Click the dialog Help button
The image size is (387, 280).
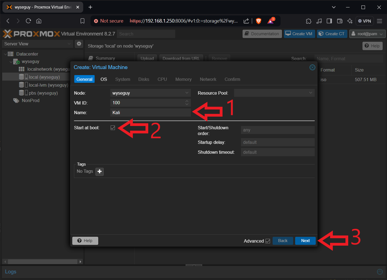point(85,241)
